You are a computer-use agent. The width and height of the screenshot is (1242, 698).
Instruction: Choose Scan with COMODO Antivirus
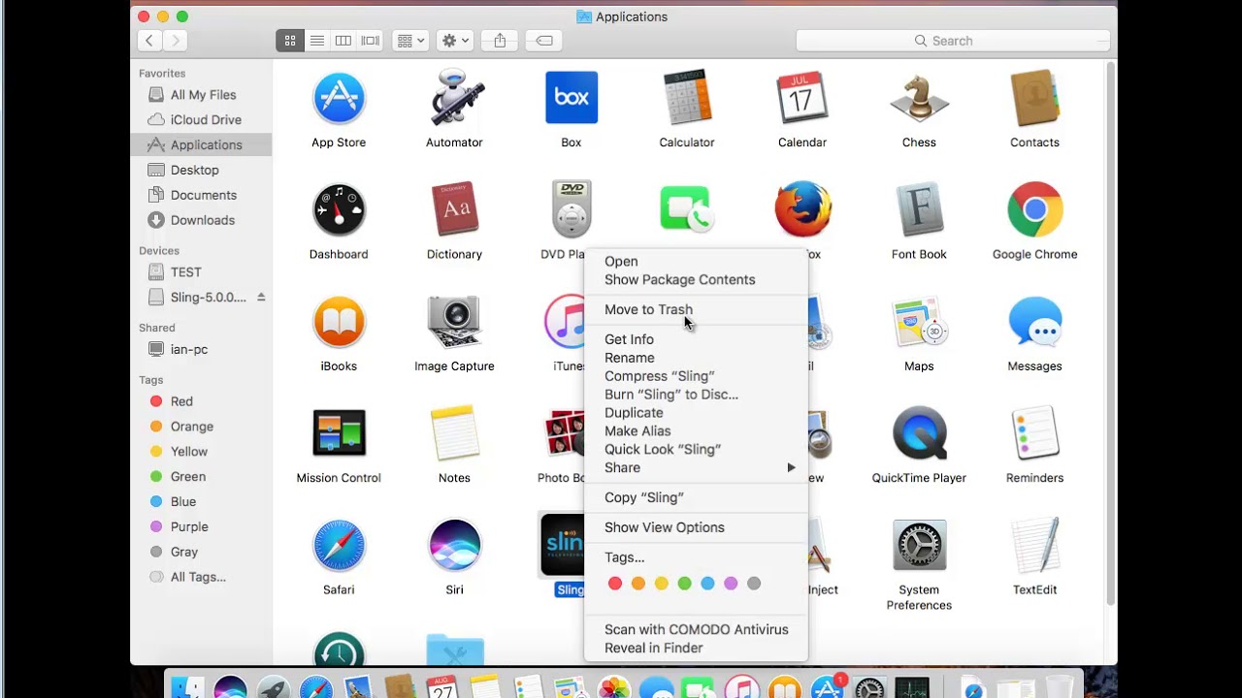pyautogui.click(x=696, y=630)
